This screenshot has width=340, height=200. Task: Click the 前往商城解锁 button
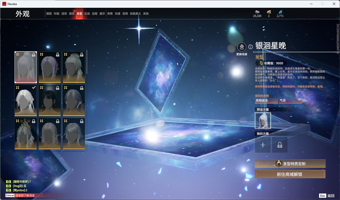click(290, 174)
